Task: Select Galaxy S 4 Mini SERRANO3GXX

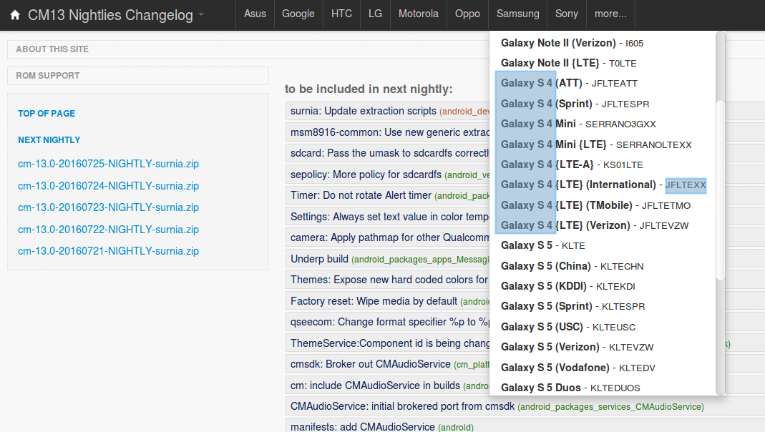Action: click(578, 124)
